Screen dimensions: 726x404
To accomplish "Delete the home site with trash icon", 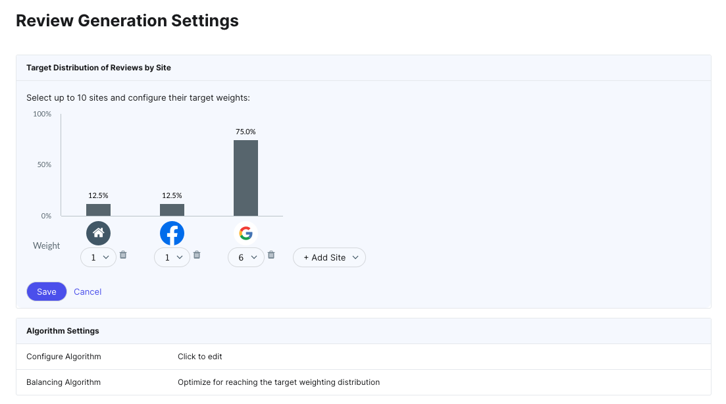I will point(123,255).
